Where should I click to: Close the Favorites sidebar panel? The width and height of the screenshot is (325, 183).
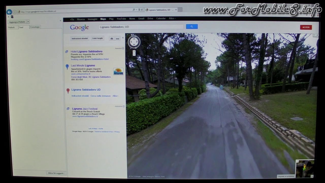pyautogui.click(x=60, y=21)
